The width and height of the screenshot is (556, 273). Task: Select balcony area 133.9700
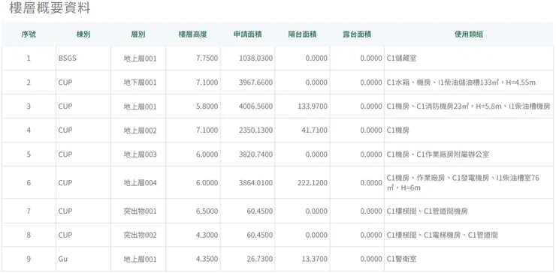click(x=313, y=106)
